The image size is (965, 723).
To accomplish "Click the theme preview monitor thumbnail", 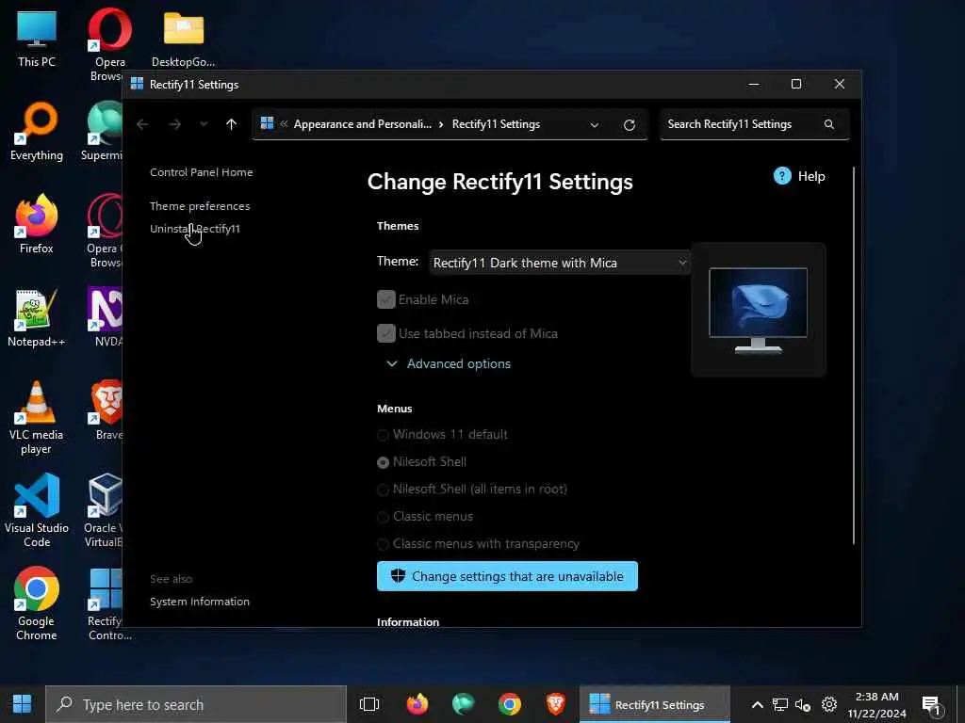I will [759, 309].
